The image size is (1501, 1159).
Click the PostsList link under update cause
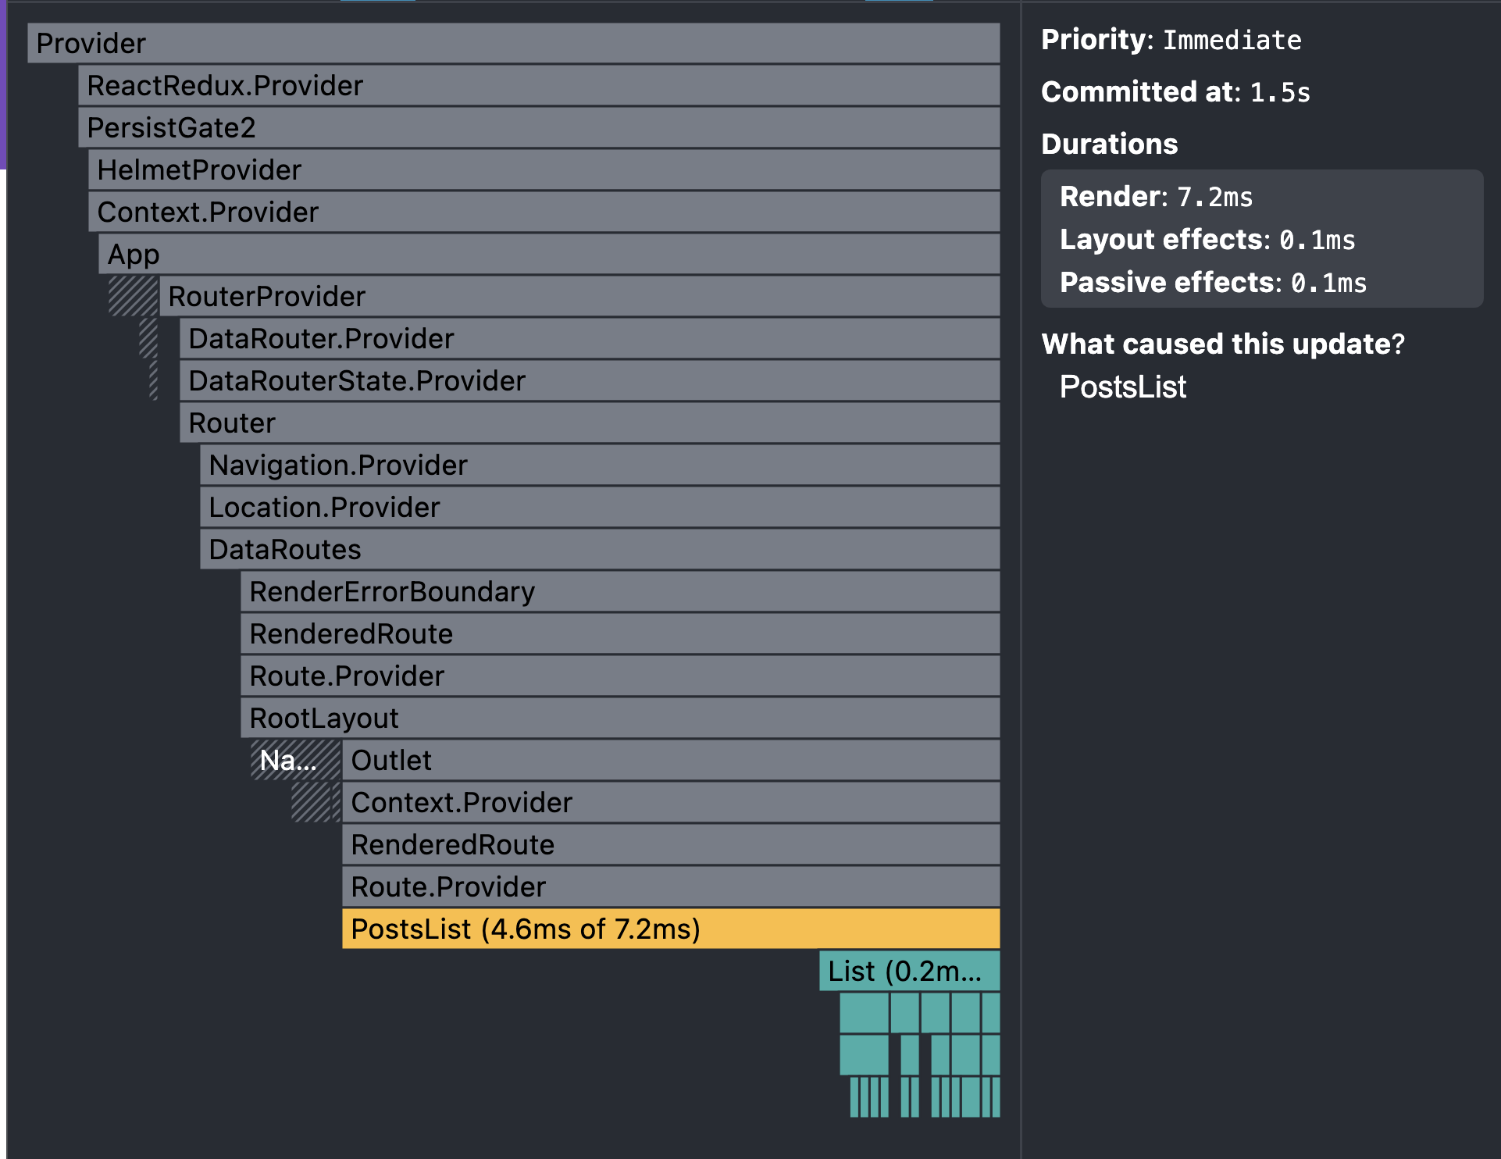click(1122, 387)
